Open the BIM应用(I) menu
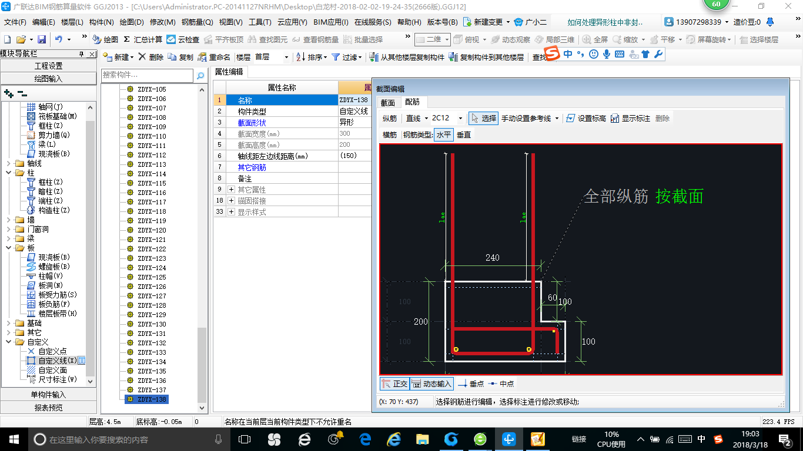 click(x=331, y=22)
